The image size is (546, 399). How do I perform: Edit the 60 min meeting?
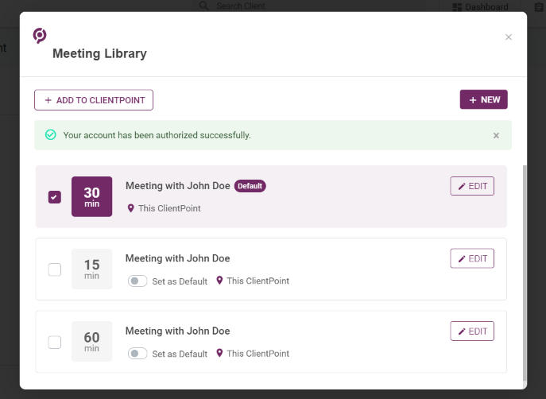point(472,331)
